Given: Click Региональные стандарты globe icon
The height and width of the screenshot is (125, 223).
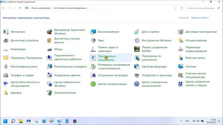Looking at the screenshot, I should coord(49,66).
